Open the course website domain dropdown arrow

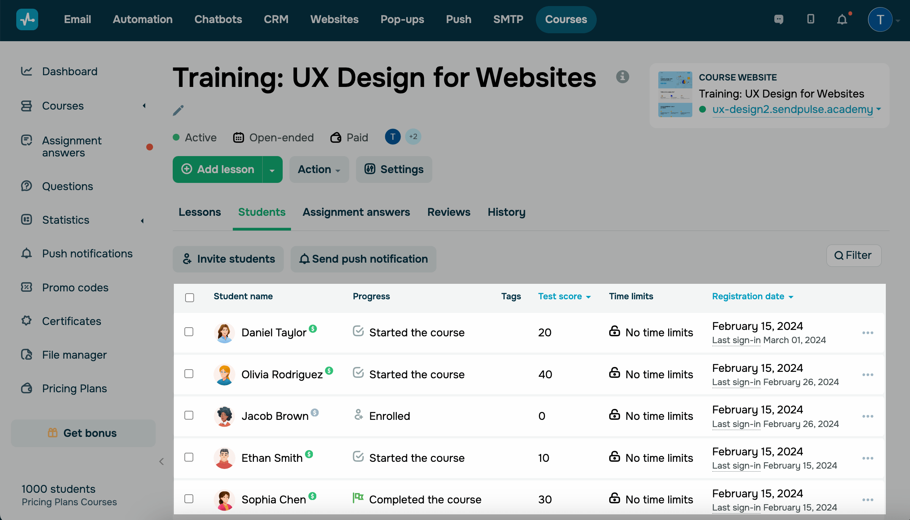(x=879, y=109)
